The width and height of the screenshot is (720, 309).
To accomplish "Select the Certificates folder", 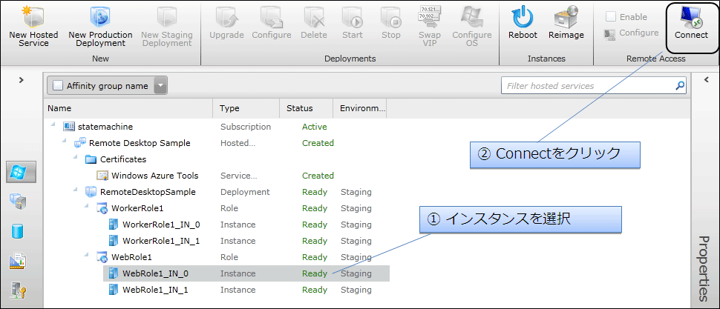I will pyautogui.click(x=123, y=159).
